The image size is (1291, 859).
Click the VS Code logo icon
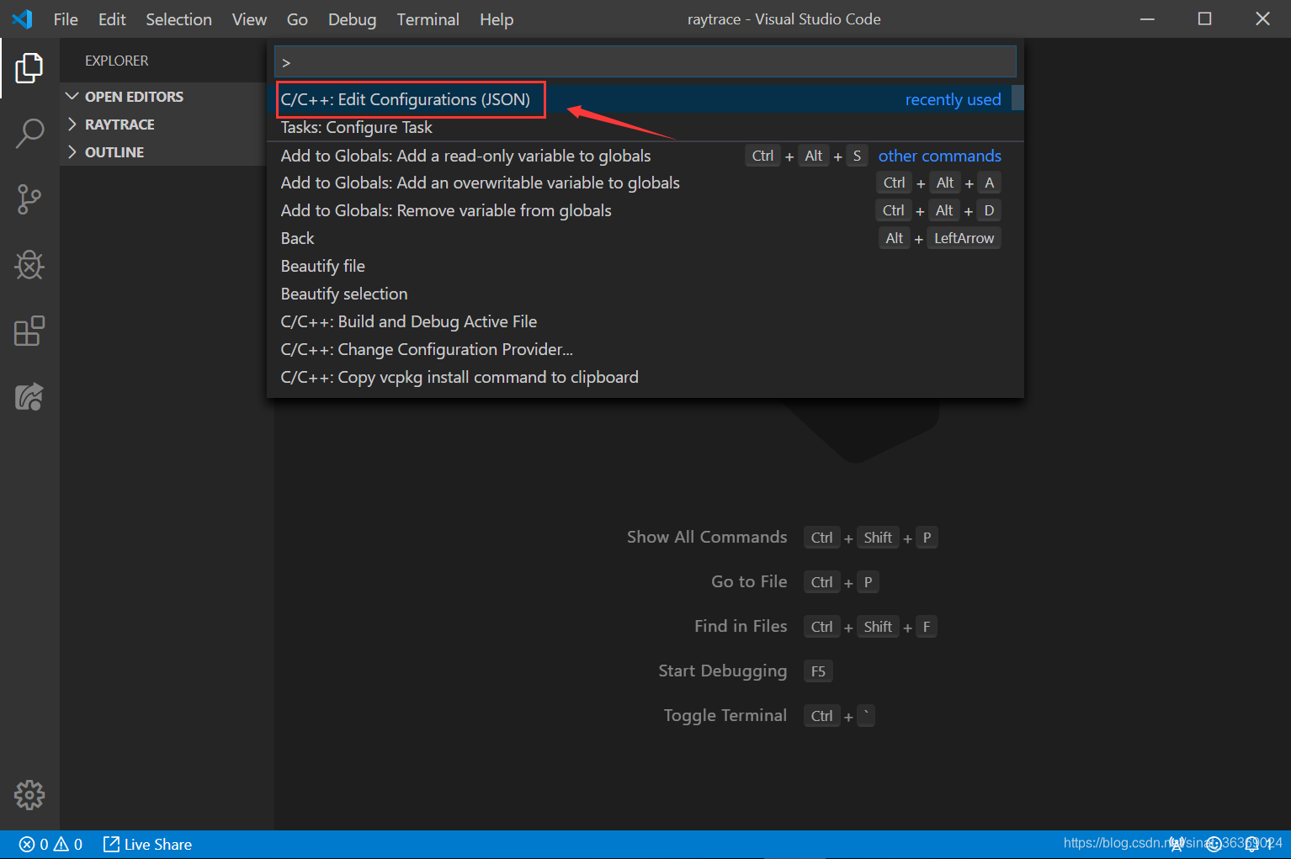point(22,19)
